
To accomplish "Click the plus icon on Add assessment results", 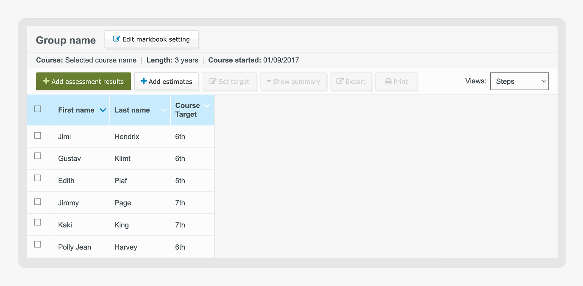I will click(46, 81).
